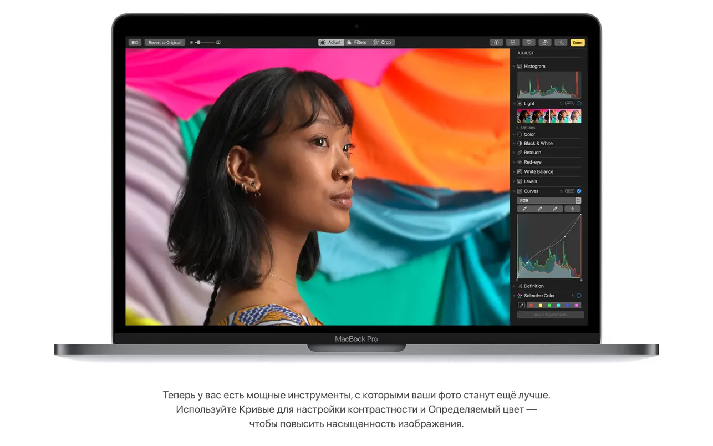Select the white point eyedropper
Image resolution: width=713 pixels, height=446 pixels.
tap(556, 209)
